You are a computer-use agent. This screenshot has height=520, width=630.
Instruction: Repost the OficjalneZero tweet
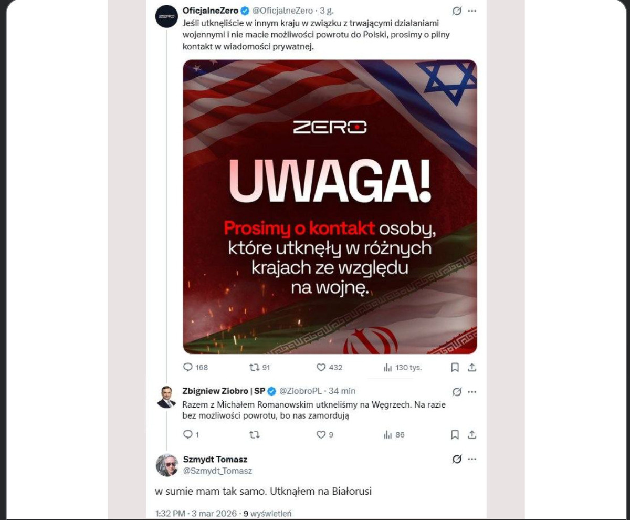[x=259, y=368]
